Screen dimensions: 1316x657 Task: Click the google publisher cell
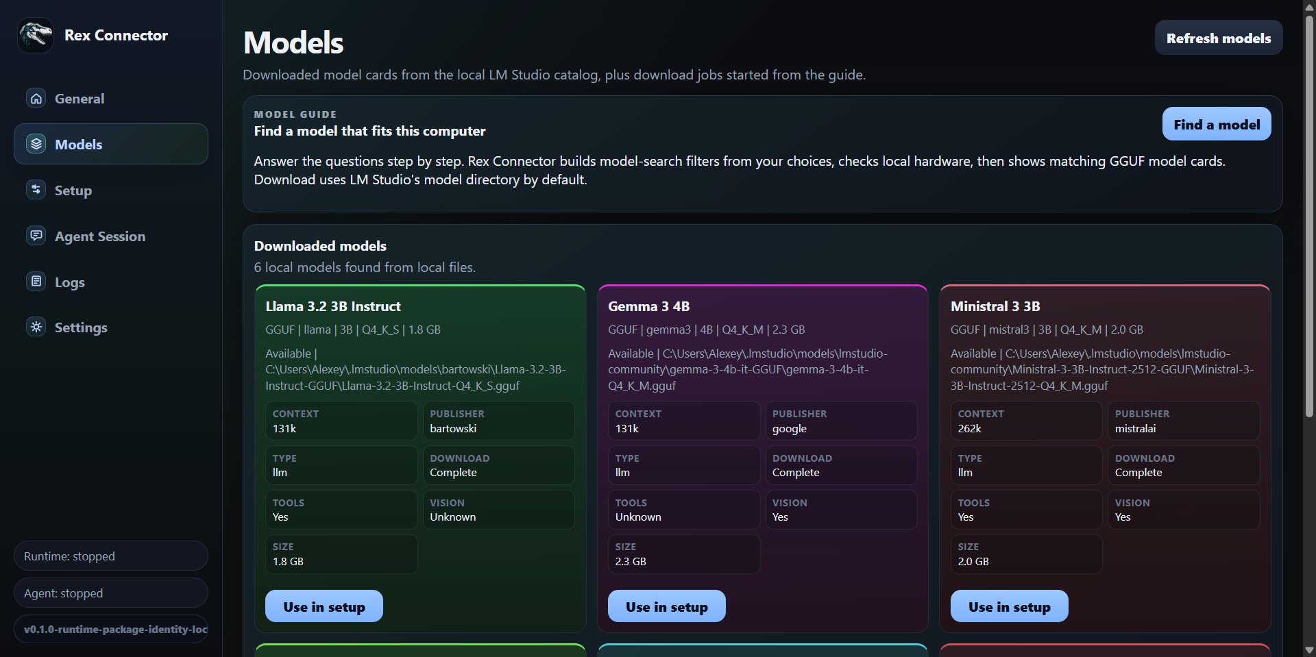842,421
